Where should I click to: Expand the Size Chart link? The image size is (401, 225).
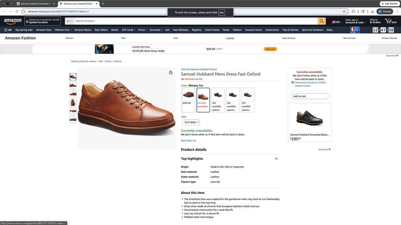point(188,140)
